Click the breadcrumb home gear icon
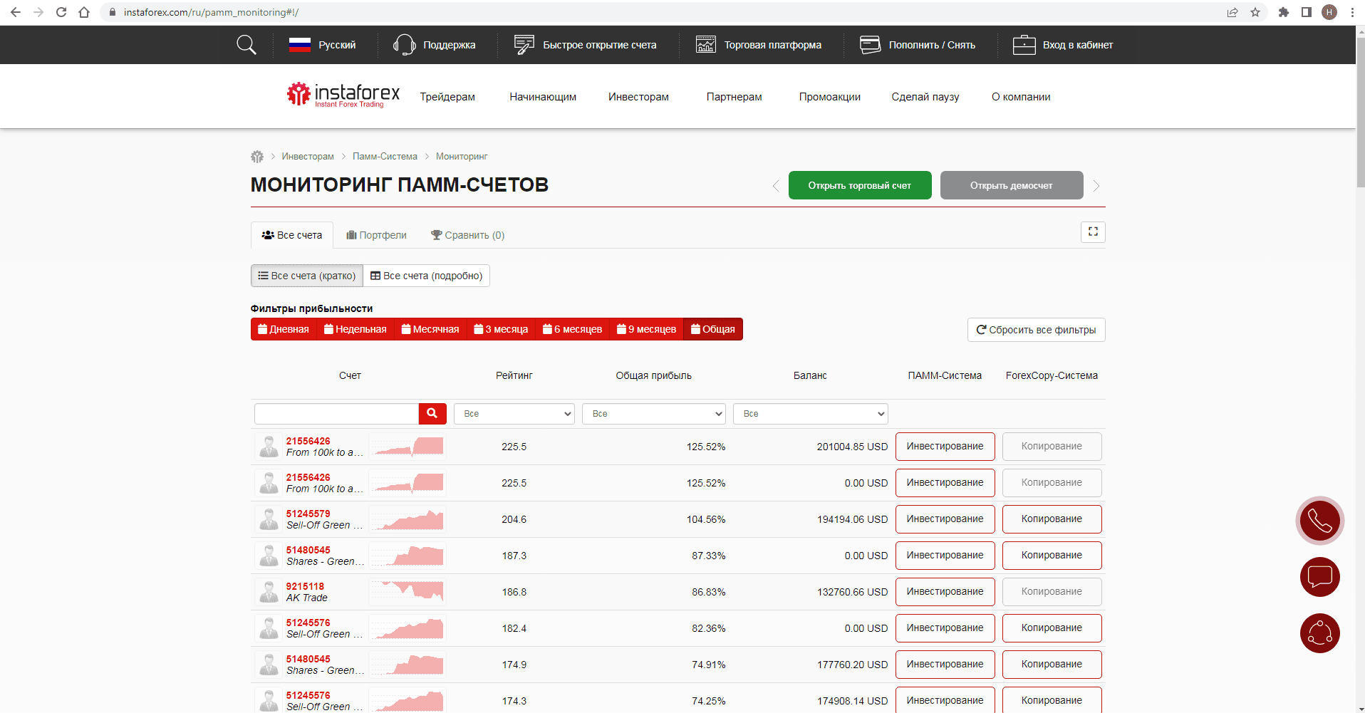This screenshot has height=713, width=1365. [x=257, y=157]
